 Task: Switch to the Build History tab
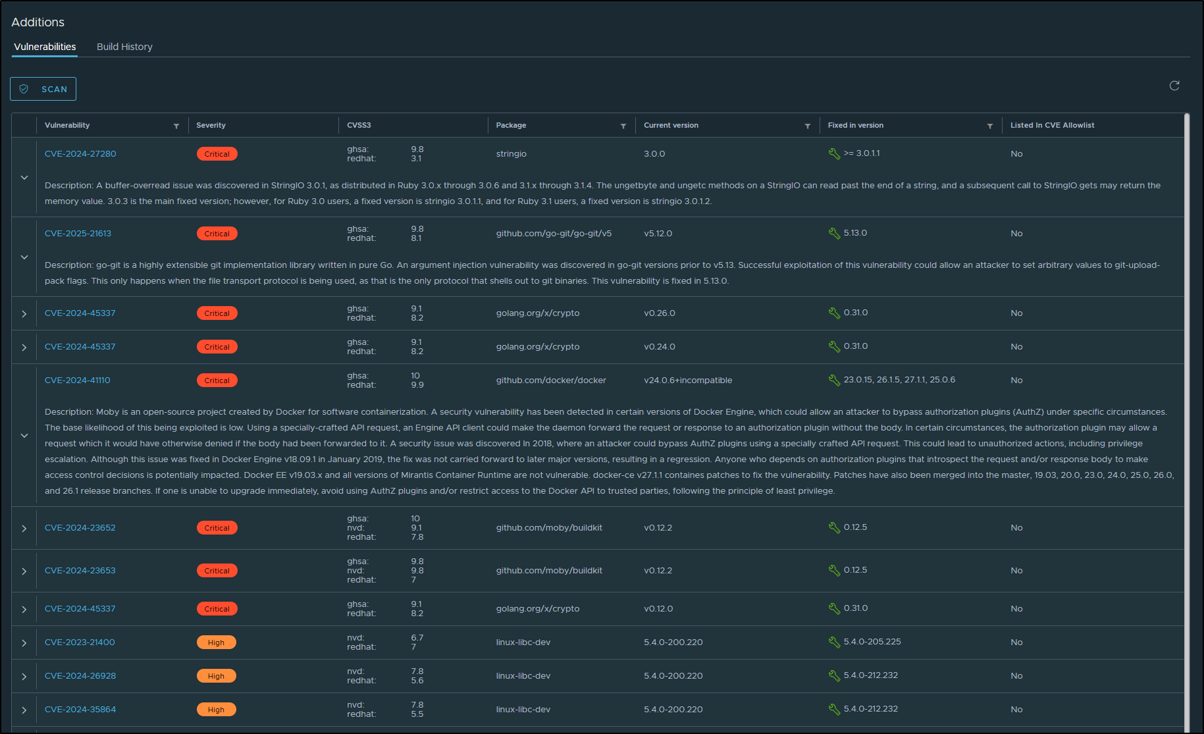pyautogui.click(x=124, y=47)
